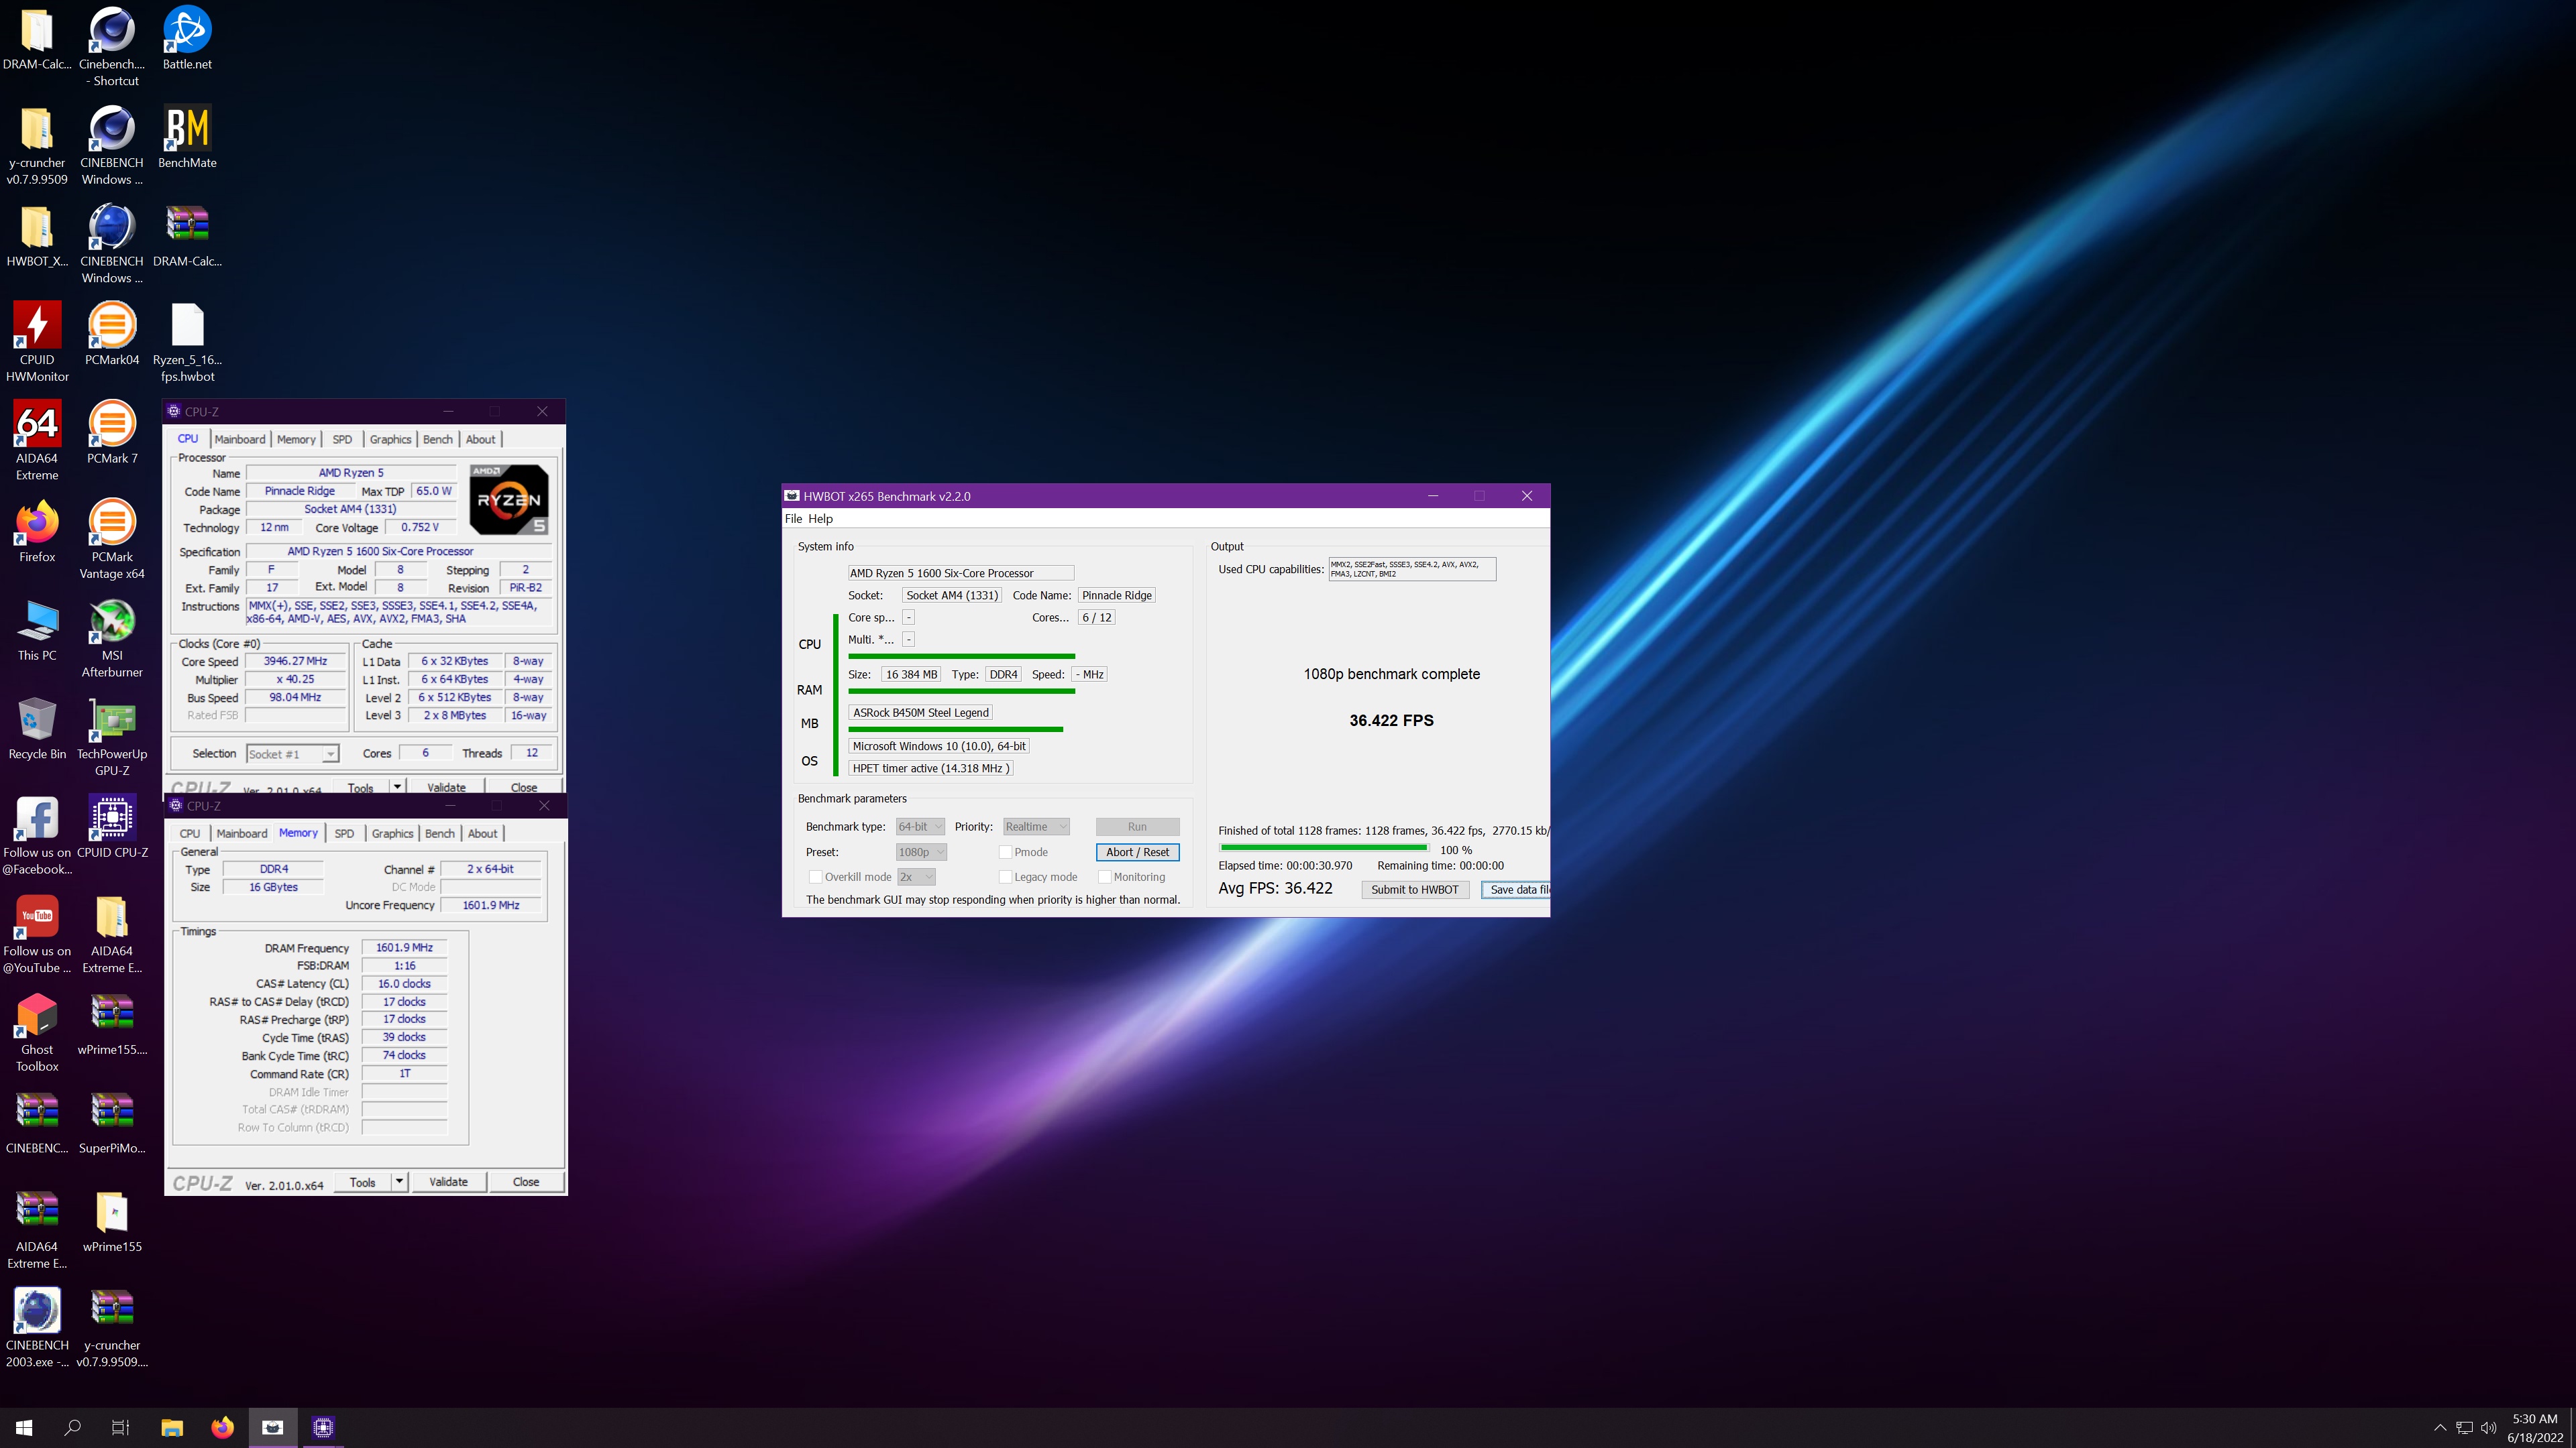Launch CPUID CPU-Z desktop shortcut
Viewport: 2576px width, 1448px height.
[x=112, y=827]
